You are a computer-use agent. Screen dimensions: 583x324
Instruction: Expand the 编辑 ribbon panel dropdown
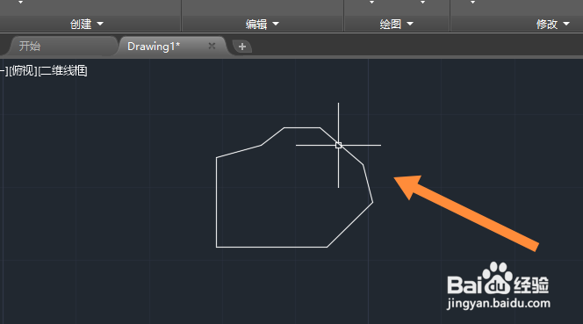pos(262,25)
